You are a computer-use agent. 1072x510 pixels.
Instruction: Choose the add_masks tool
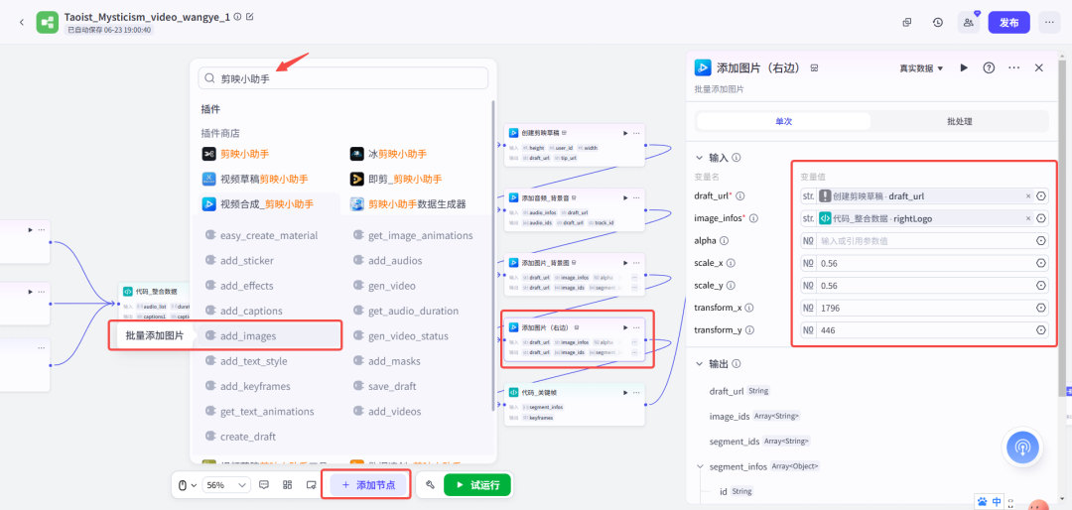click(394, 361)
